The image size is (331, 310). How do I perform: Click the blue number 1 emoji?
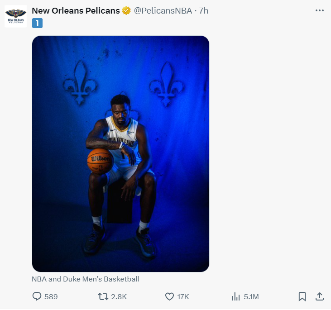tap(37, 23)
